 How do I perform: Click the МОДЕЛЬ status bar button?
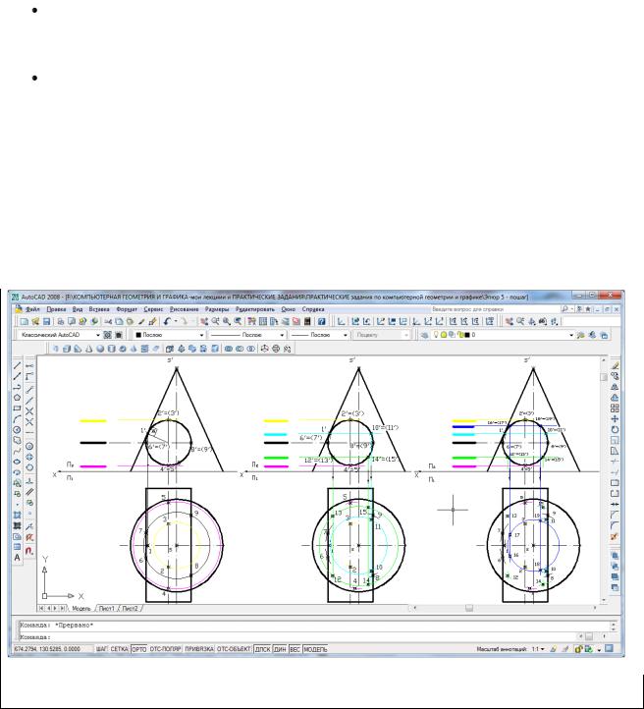(x=315, y=649)
